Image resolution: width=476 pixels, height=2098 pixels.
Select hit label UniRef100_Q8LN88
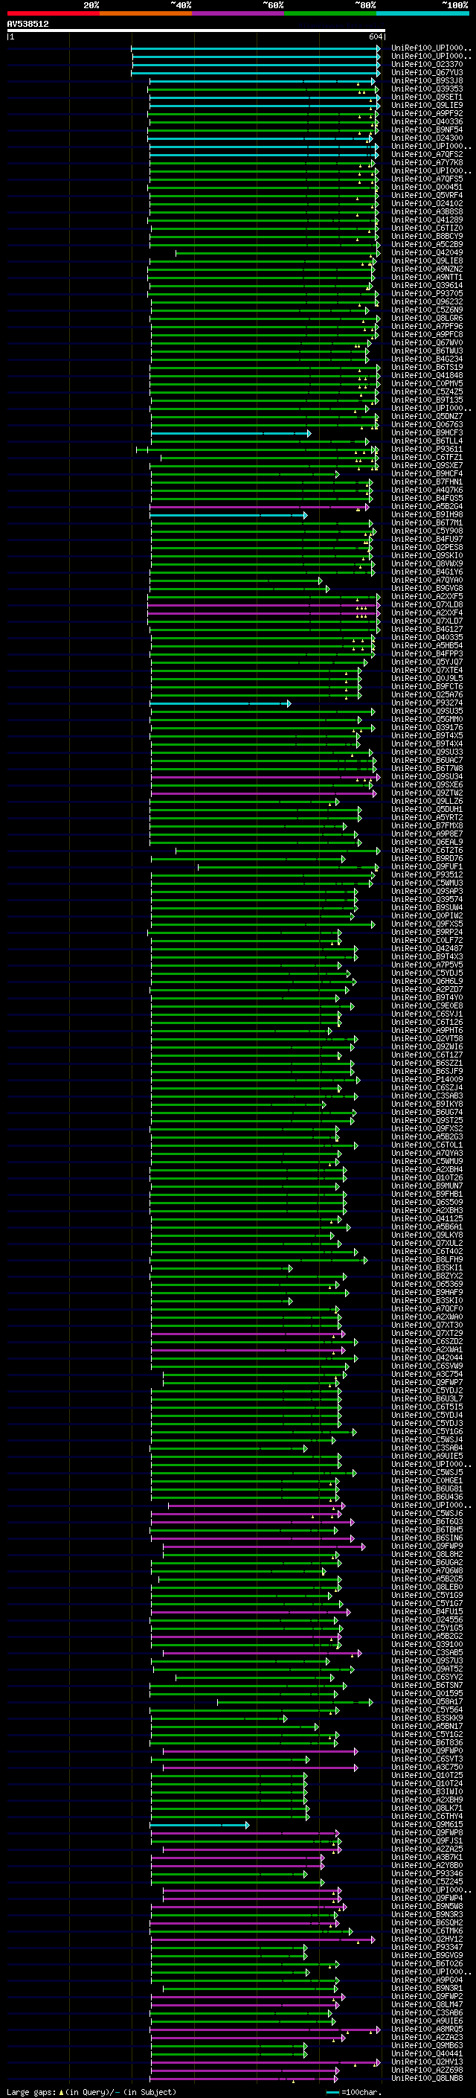[x=426, y=2078]
